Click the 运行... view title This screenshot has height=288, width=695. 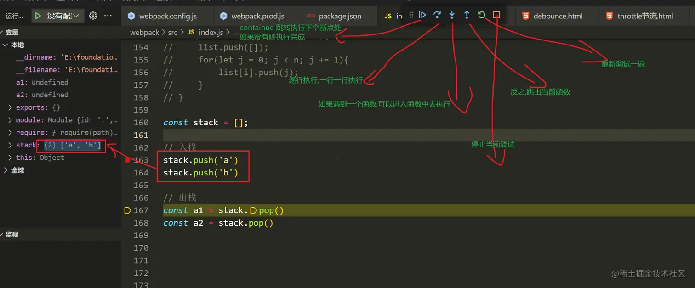click(14, 16)
